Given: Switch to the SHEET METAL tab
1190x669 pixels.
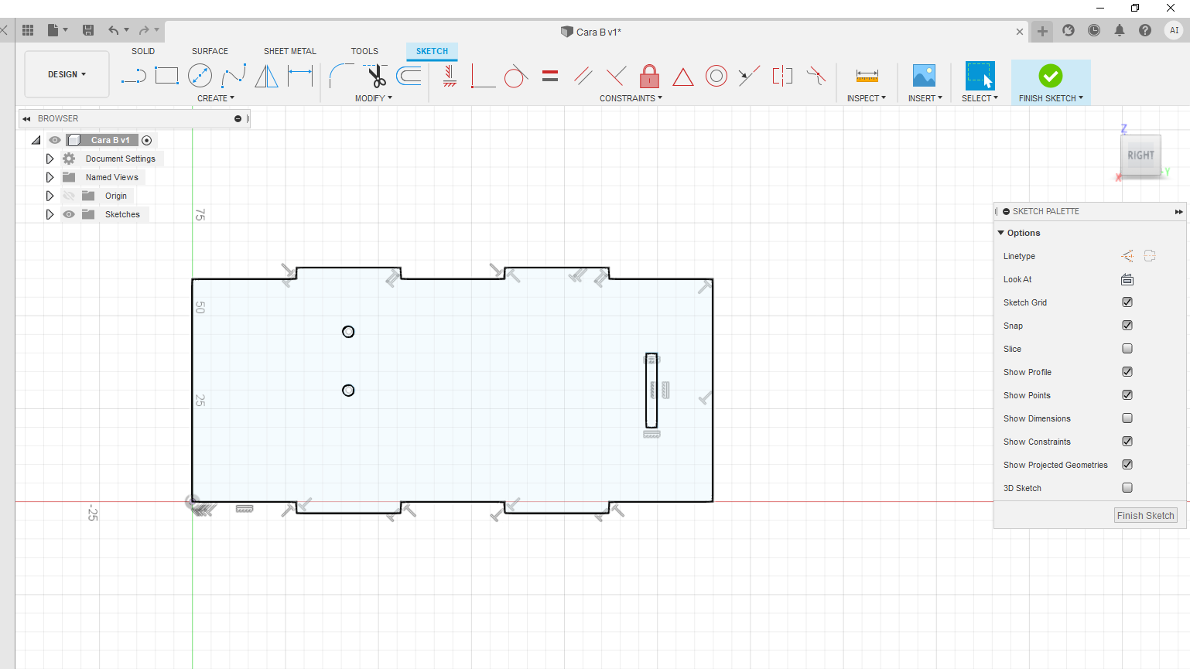Looking at the screenshot, I should click(x=289, y=51).
